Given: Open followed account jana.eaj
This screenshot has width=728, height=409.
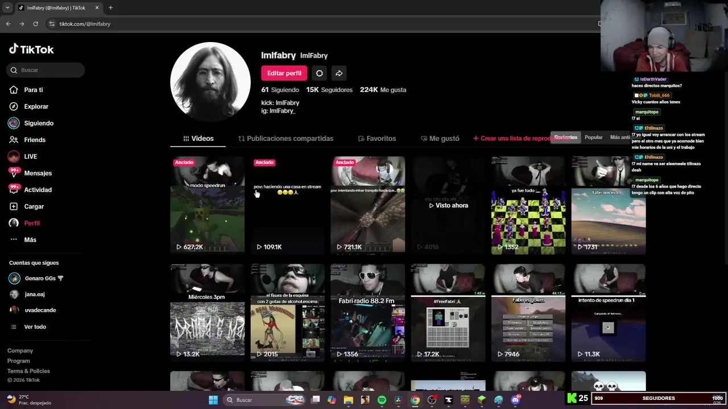Looking at the screenshot, I should coord(27,294).
